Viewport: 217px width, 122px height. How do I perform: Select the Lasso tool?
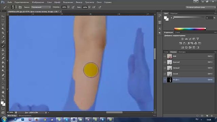[x=3, y=25]
